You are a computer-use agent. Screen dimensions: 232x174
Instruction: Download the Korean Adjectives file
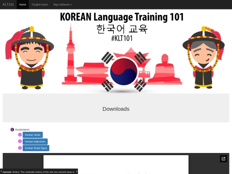[35, 142]
